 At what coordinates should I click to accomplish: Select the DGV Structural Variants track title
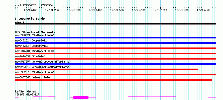coord(35,32)
